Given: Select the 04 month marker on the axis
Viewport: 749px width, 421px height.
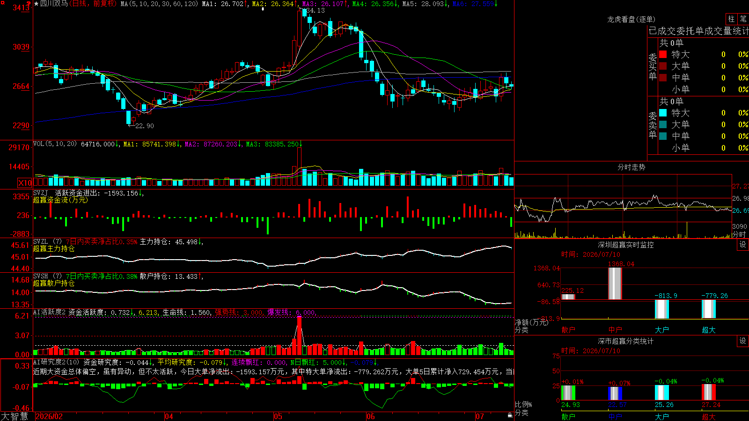Looking at the screenshot, I should click(169, 416).
